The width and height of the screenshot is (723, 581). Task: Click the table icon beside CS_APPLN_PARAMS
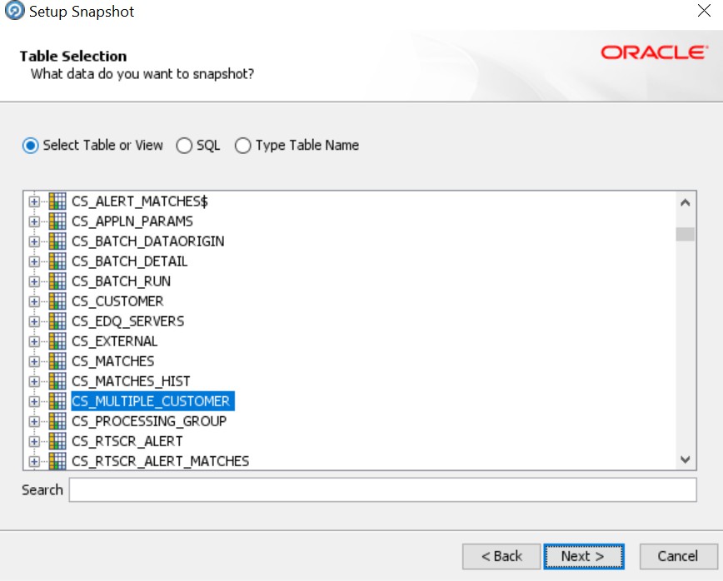tap(57, 221)
